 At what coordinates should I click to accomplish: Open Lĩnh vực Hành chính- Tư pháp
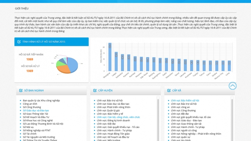tap(188, 127)
